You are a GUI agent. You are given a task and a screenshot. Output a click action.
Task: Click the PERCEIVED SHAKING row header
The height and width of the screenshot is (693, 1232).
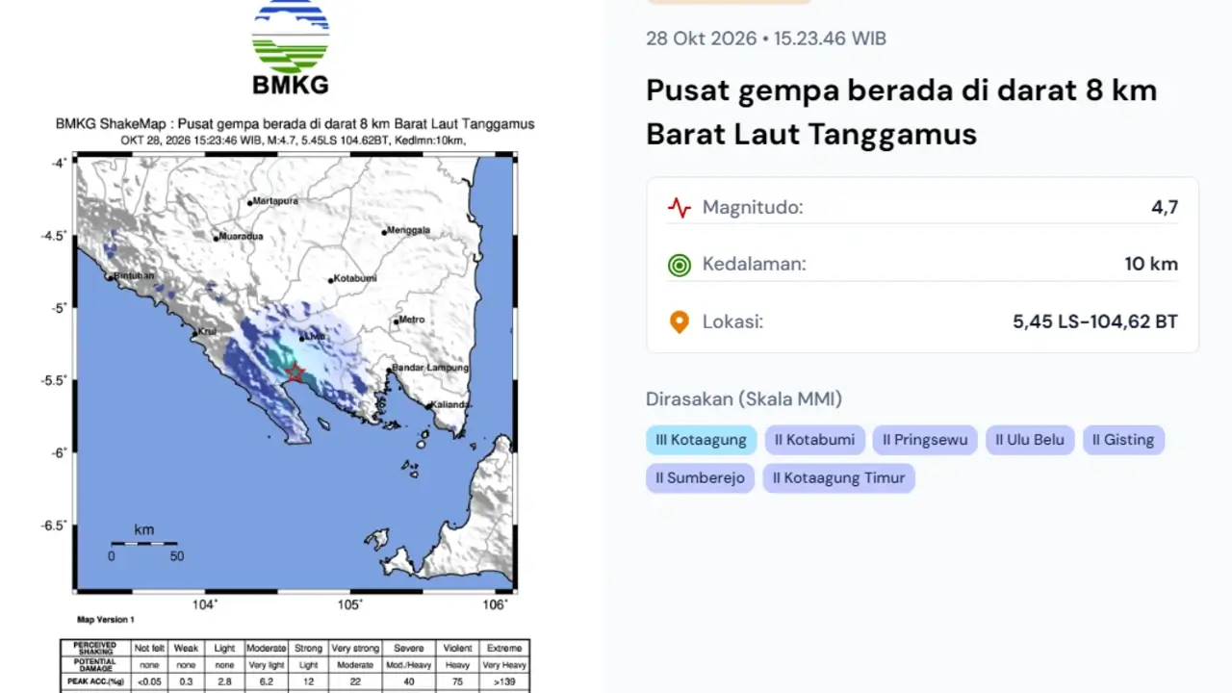click(x=94, y=649)
